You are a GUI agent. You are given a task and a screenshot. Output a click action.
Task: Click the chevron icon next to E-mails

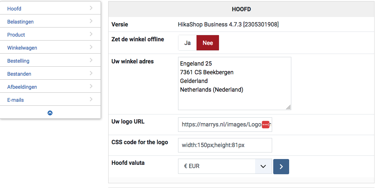tap(91, 100)
